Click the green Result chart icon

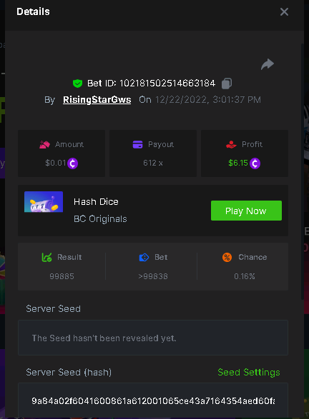point(47,257)
